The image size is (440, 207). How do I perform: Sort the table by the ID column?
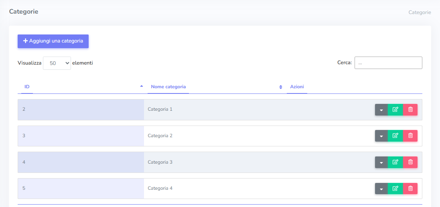point(27,87)
